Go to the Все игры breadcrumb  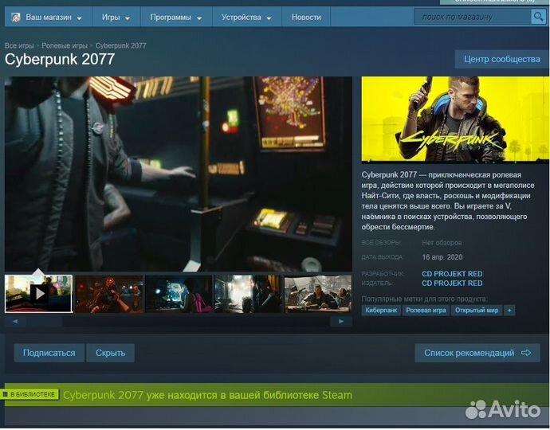pyautogui.click(x=19, y=45)
